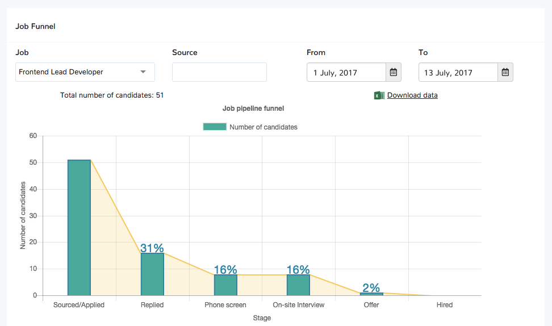The width and height of the screenshot is (552, 326).
Task: Click the Phone screen bar
Action: click(x=225, y=285)
